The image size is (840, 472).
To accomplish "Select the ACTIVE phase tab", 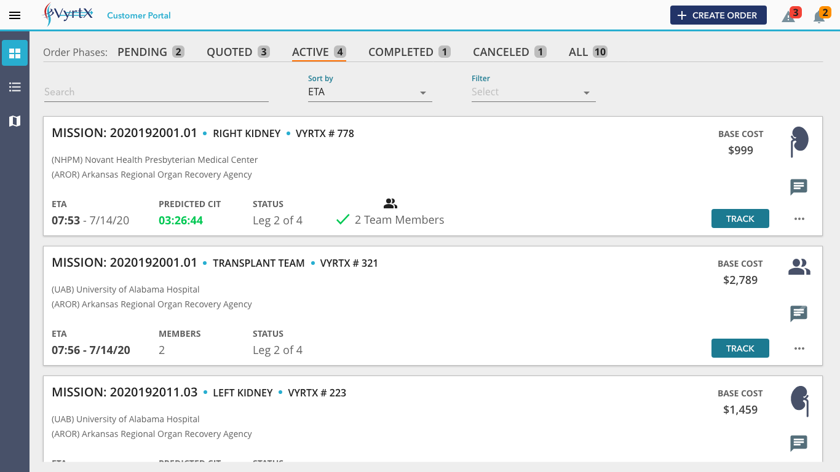I will 319,52.
